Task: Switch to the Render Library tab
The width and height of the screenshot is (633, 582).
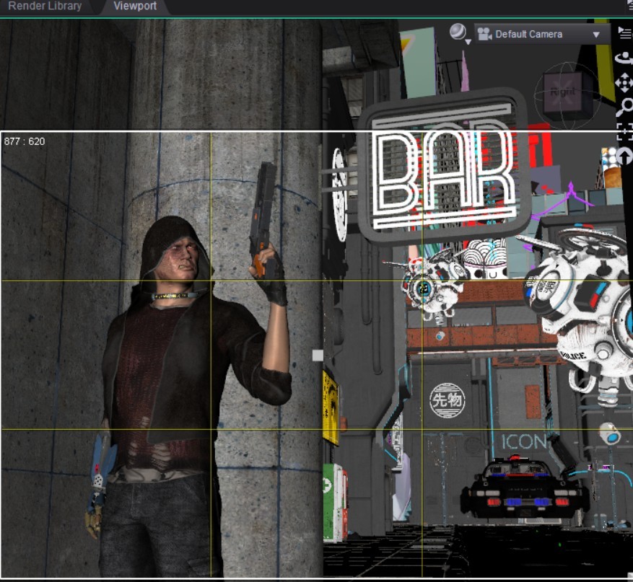Action: click(x=45, y=6)
